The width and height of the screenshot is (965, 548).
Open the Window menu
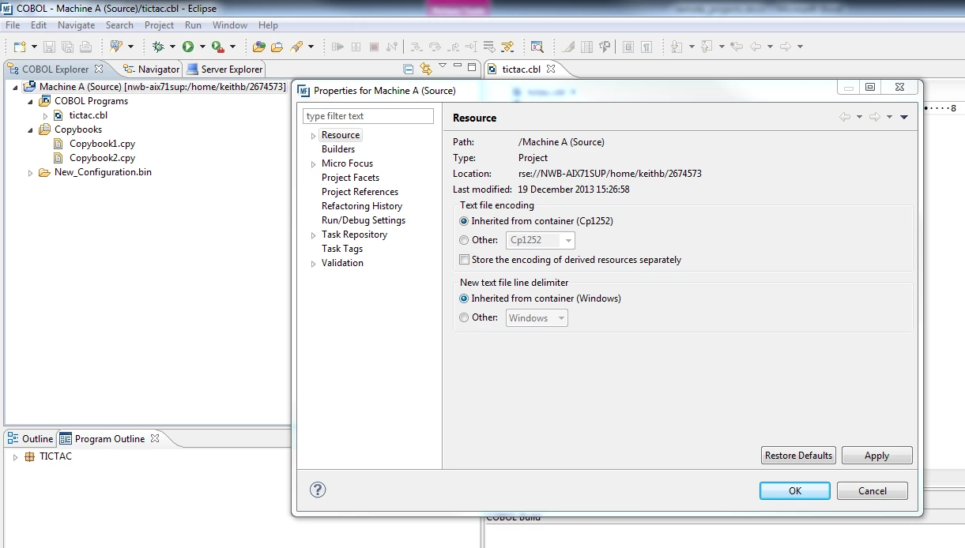[x=230, y=25]
